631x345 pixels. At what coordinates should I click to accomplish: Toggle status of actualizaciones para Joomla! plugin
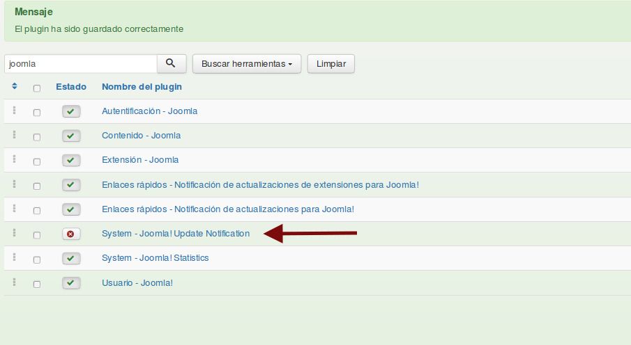(x=71, y=209)
